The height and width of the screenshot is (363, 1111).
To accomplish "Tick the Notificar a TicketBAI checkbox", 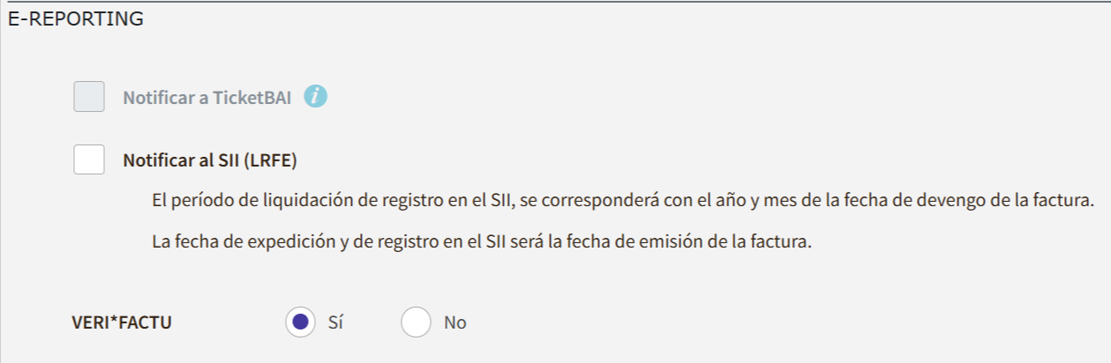I will (x=89, y=97).
